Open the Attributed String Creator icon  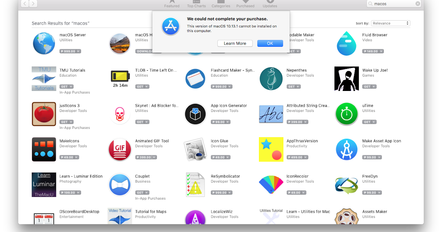(271, 114)
